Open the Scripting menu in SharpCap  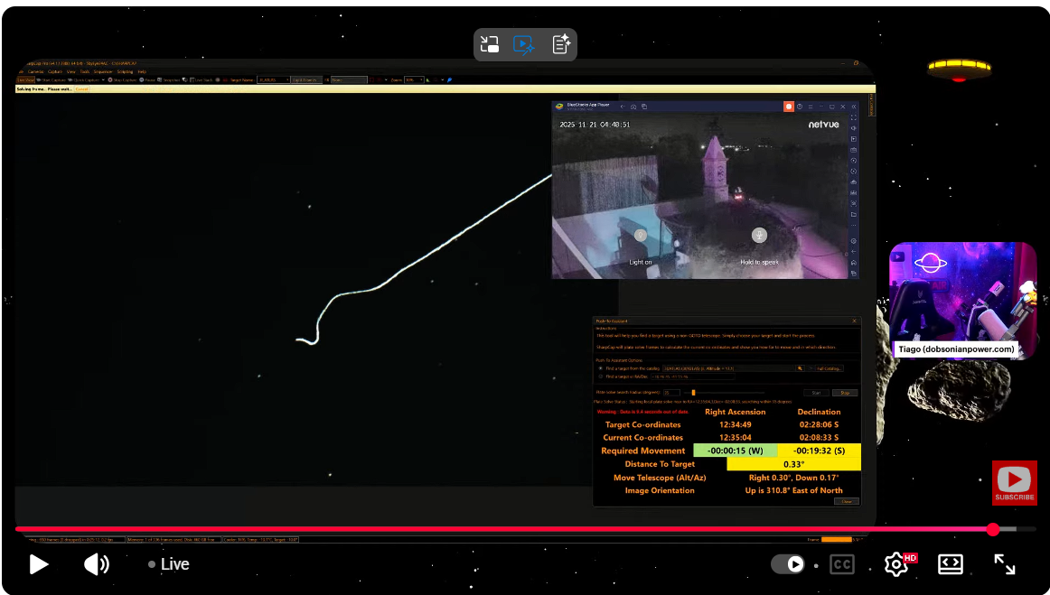126,71
